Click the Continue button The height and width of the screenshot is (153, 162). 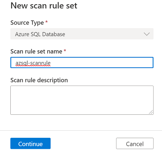click(x=30, y=143)
